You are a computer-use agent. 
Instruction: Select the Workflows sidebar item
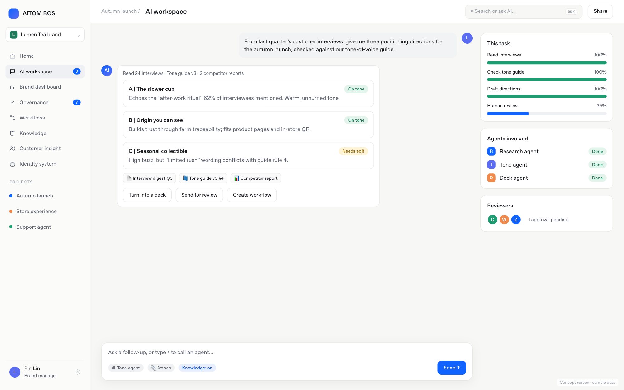coord(45,118)
